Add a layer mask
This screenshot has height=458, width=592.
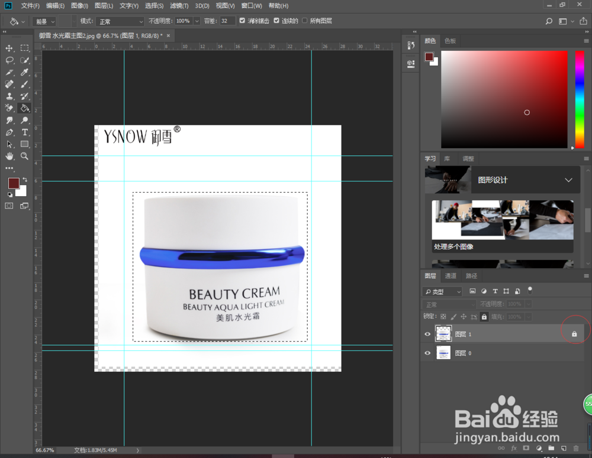pos(526,448)
